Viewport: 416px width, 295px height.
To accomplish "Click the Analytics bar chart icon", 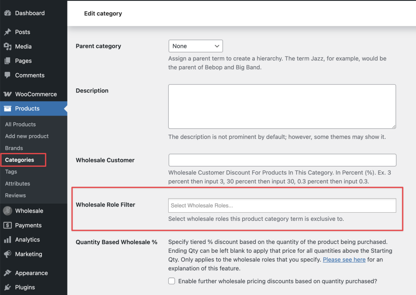I will point(8,239).
